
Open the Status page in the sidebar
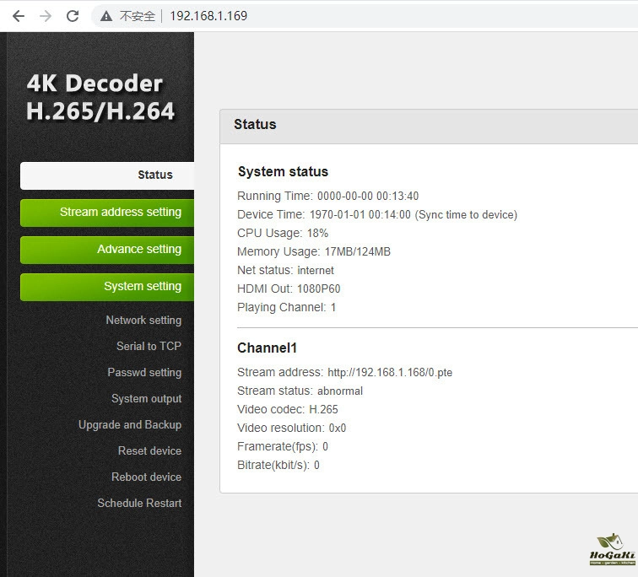pos(107,175)
